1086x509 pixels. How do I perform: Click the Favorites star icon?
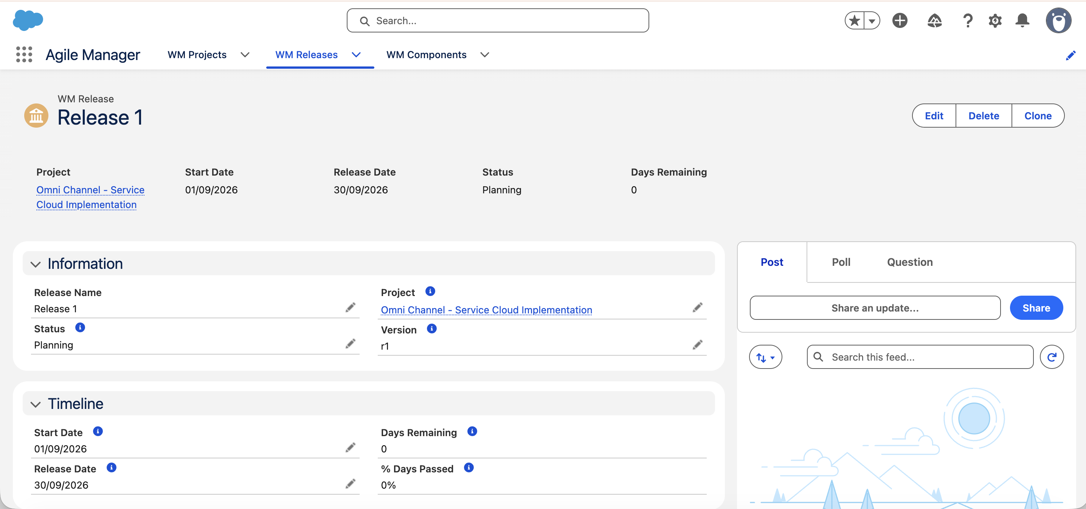(x=855, y=21)
